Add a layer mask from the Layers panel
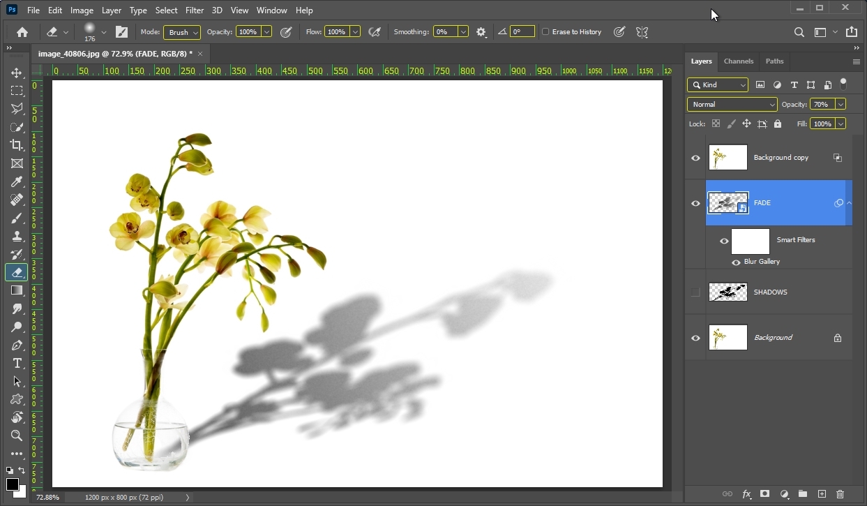Image resolution: width=867 pixels, height=506 pixels. coord(765,494)
